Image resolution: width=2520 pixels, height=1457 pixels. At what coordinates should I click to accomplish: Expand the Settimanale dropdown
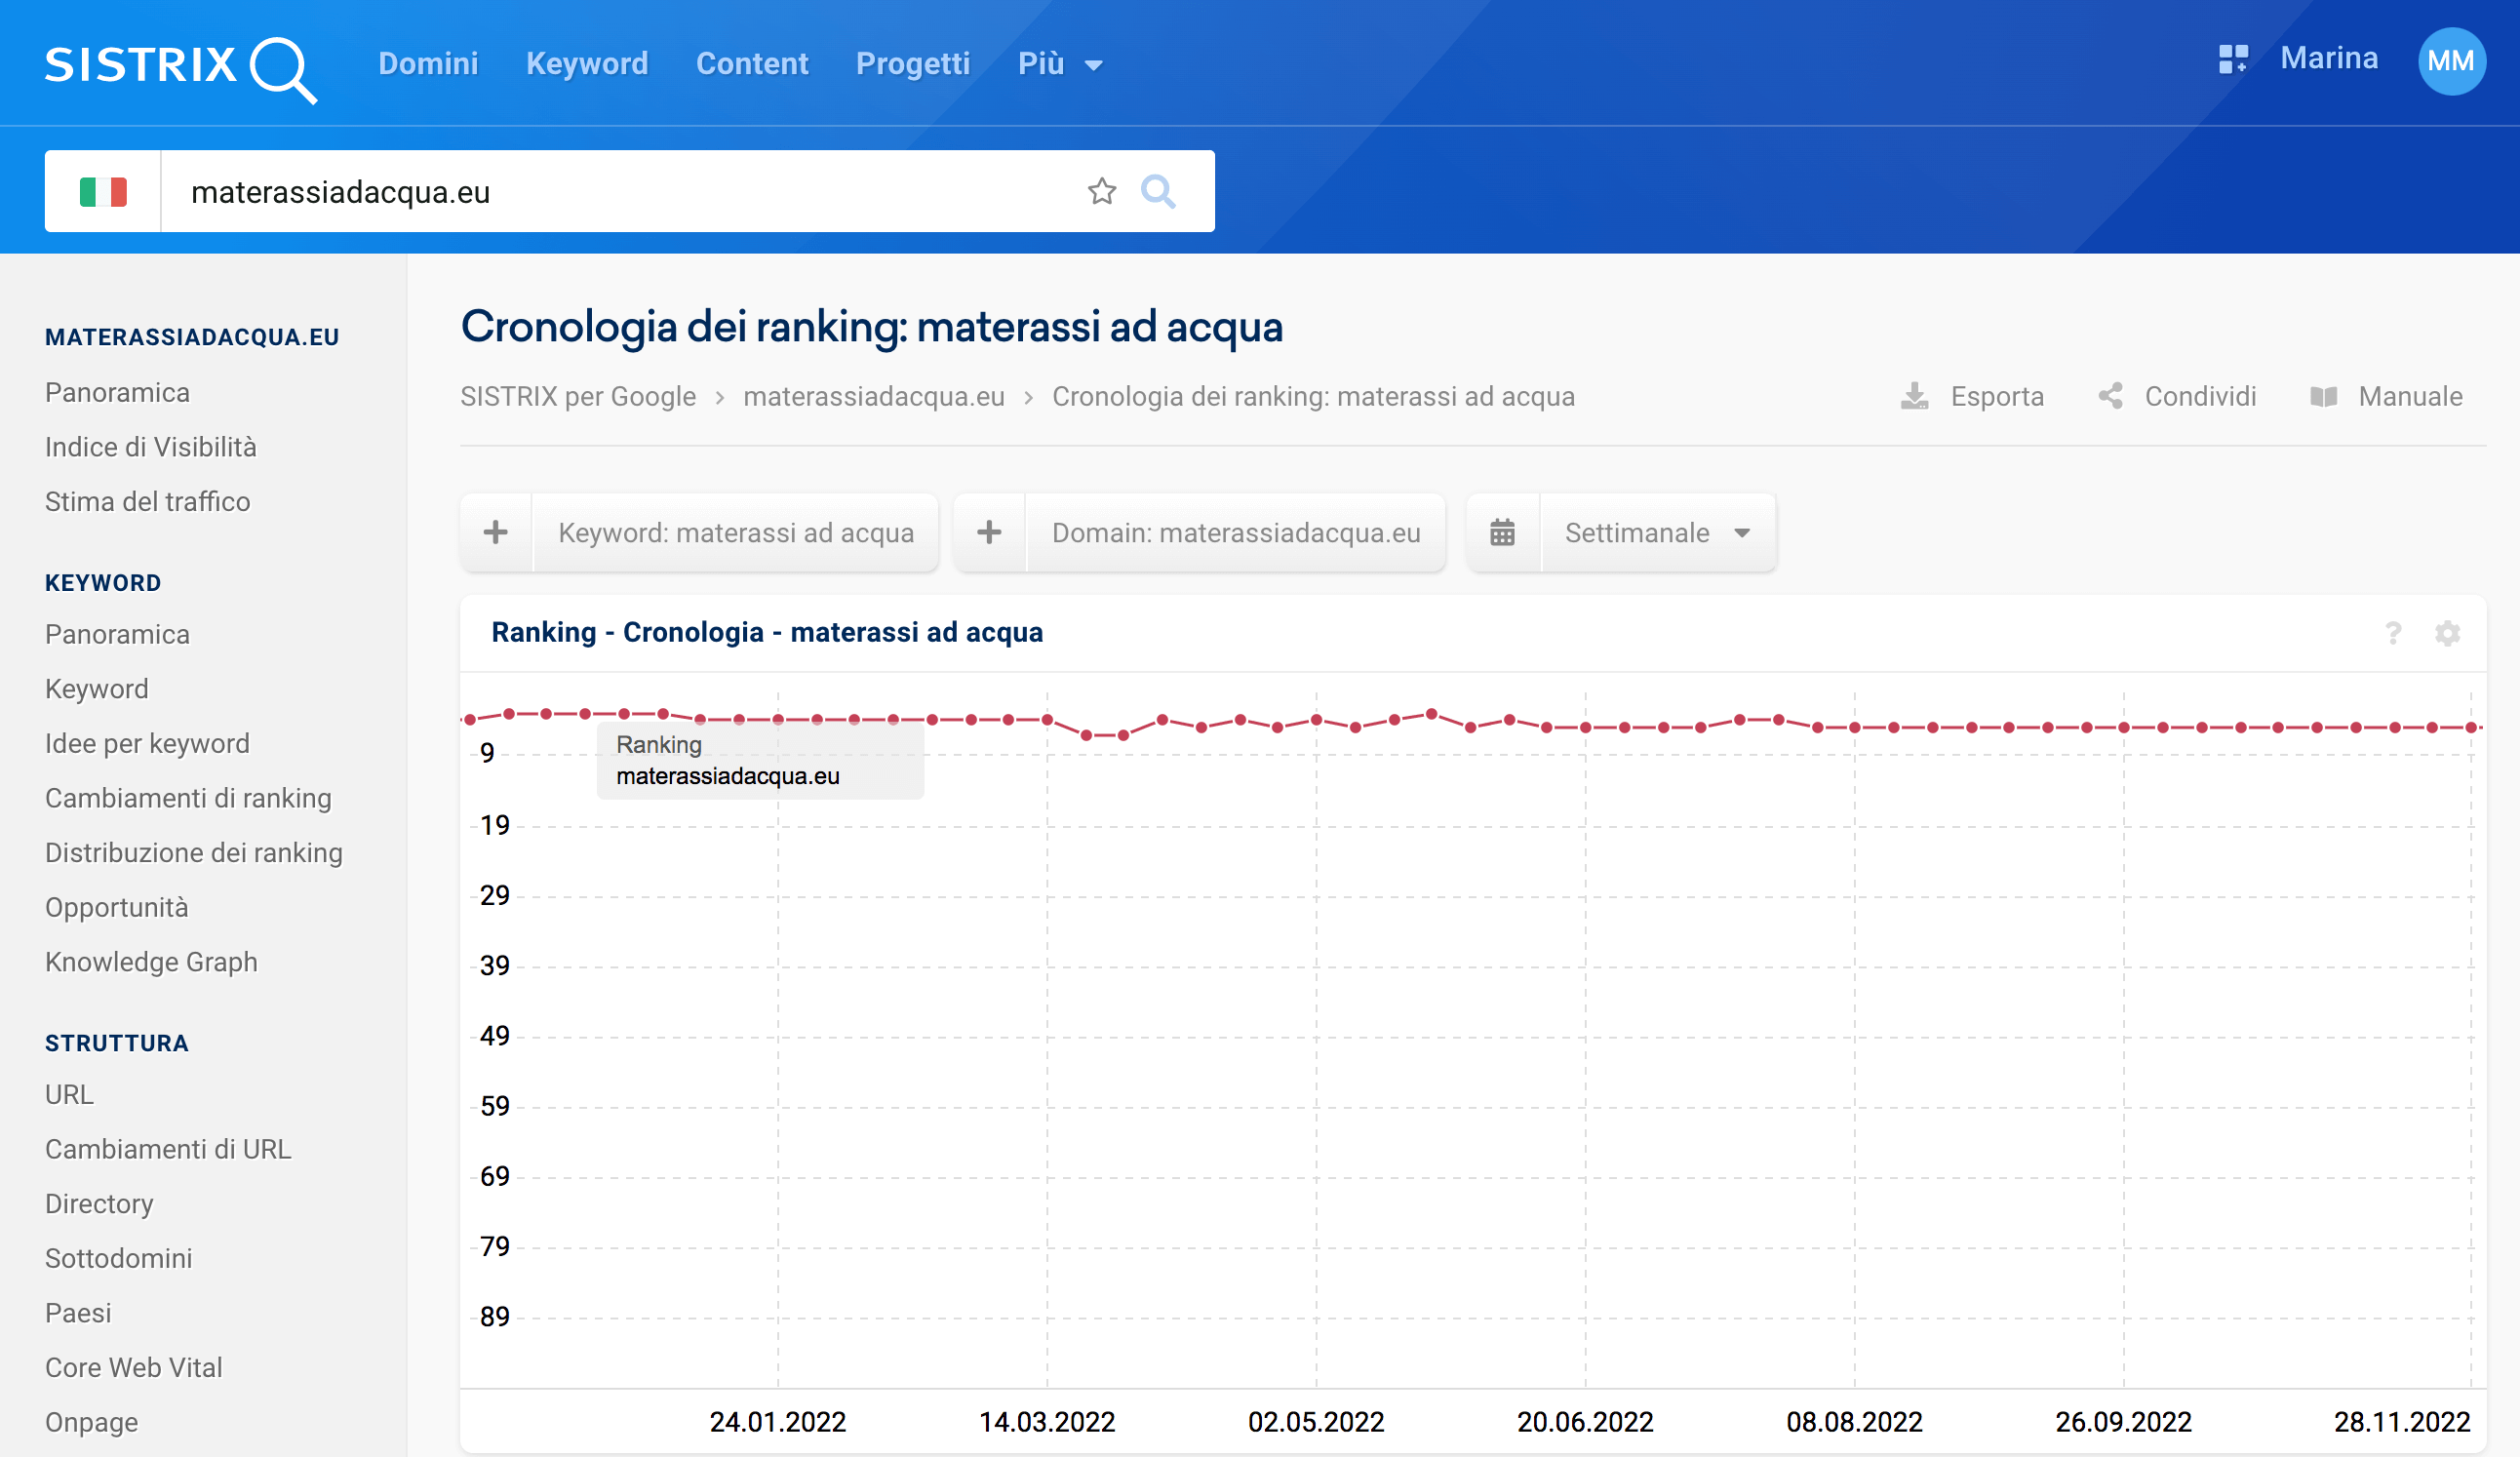[1658, 532]
